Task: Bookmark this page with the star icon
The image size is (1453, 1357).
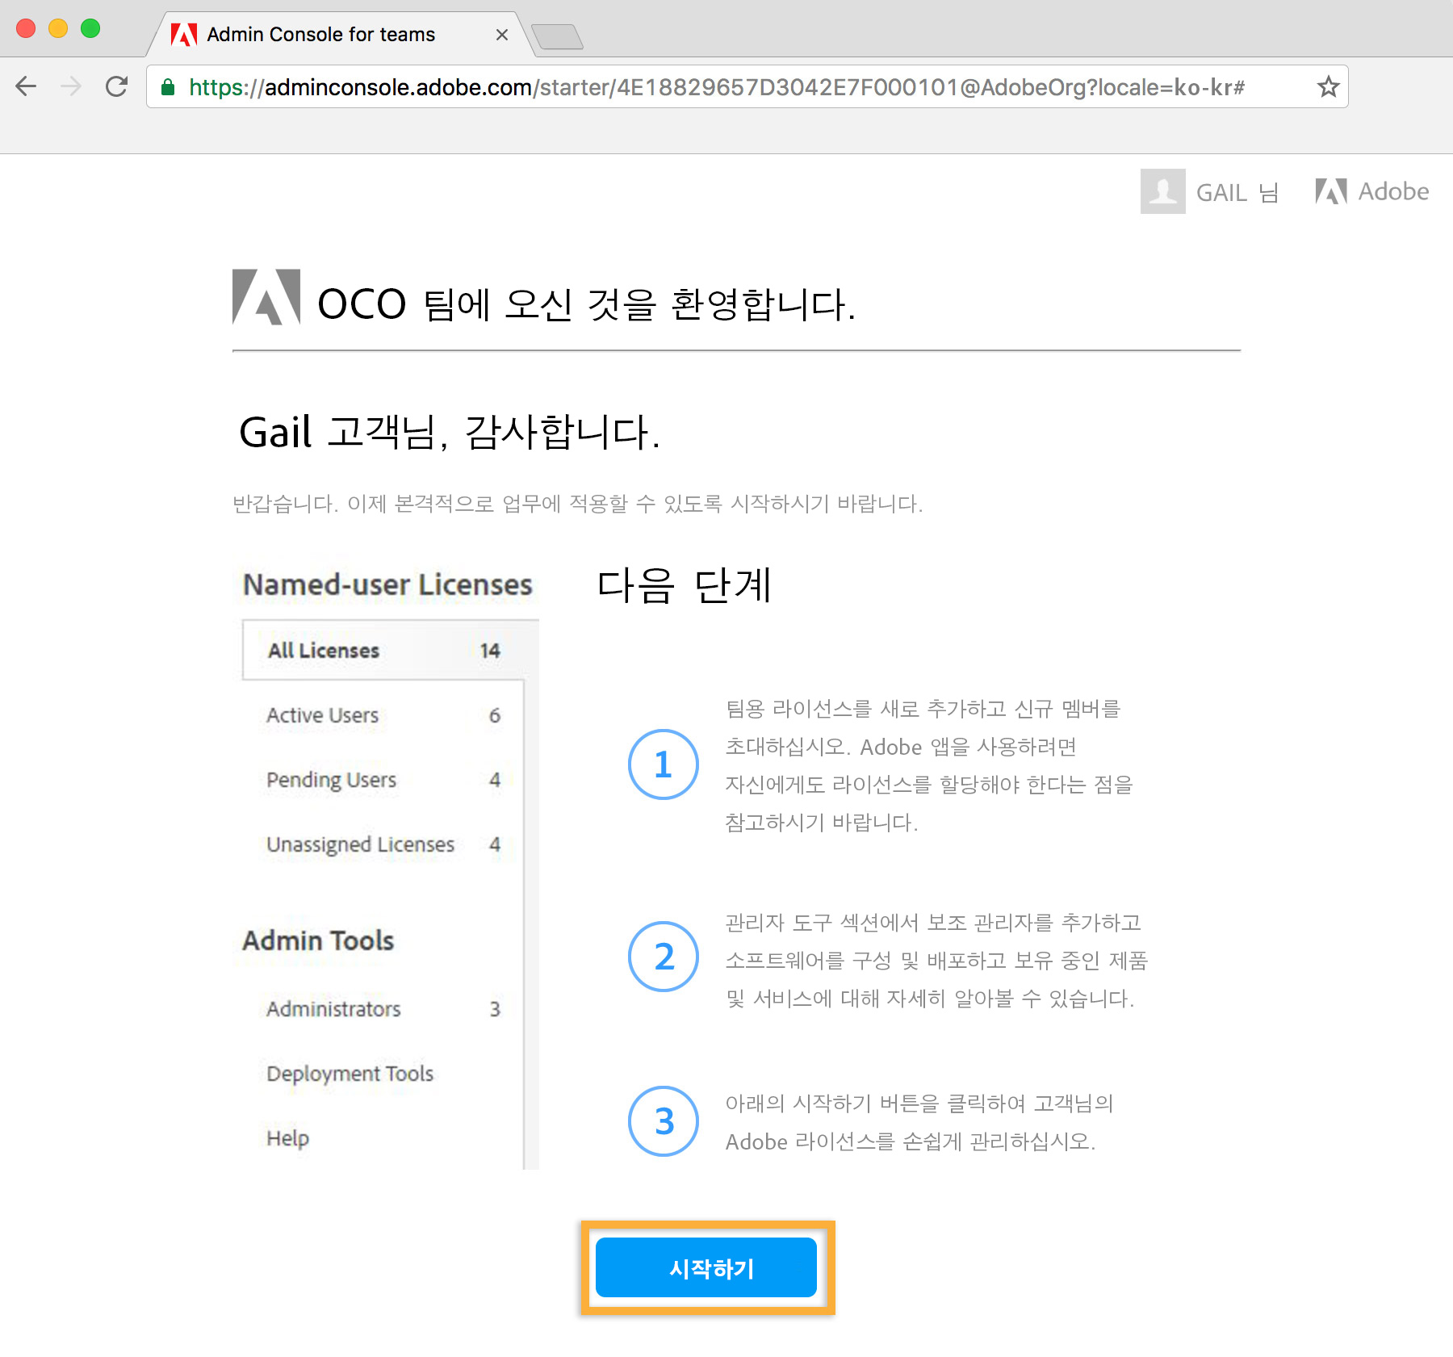Action: tap(1328, 86)
